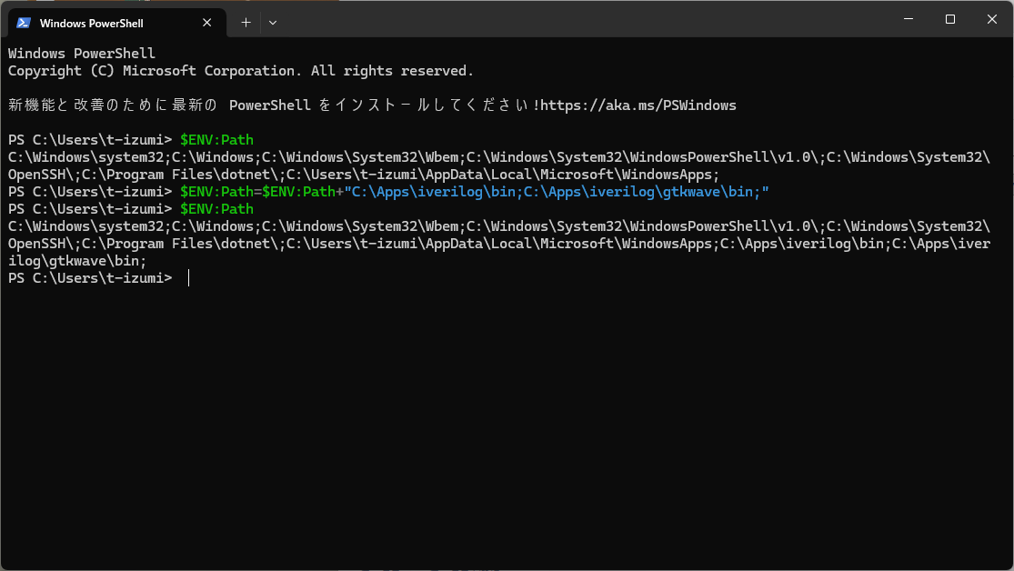Open the https://aka.ms/PSWindows link

[638, 105]
